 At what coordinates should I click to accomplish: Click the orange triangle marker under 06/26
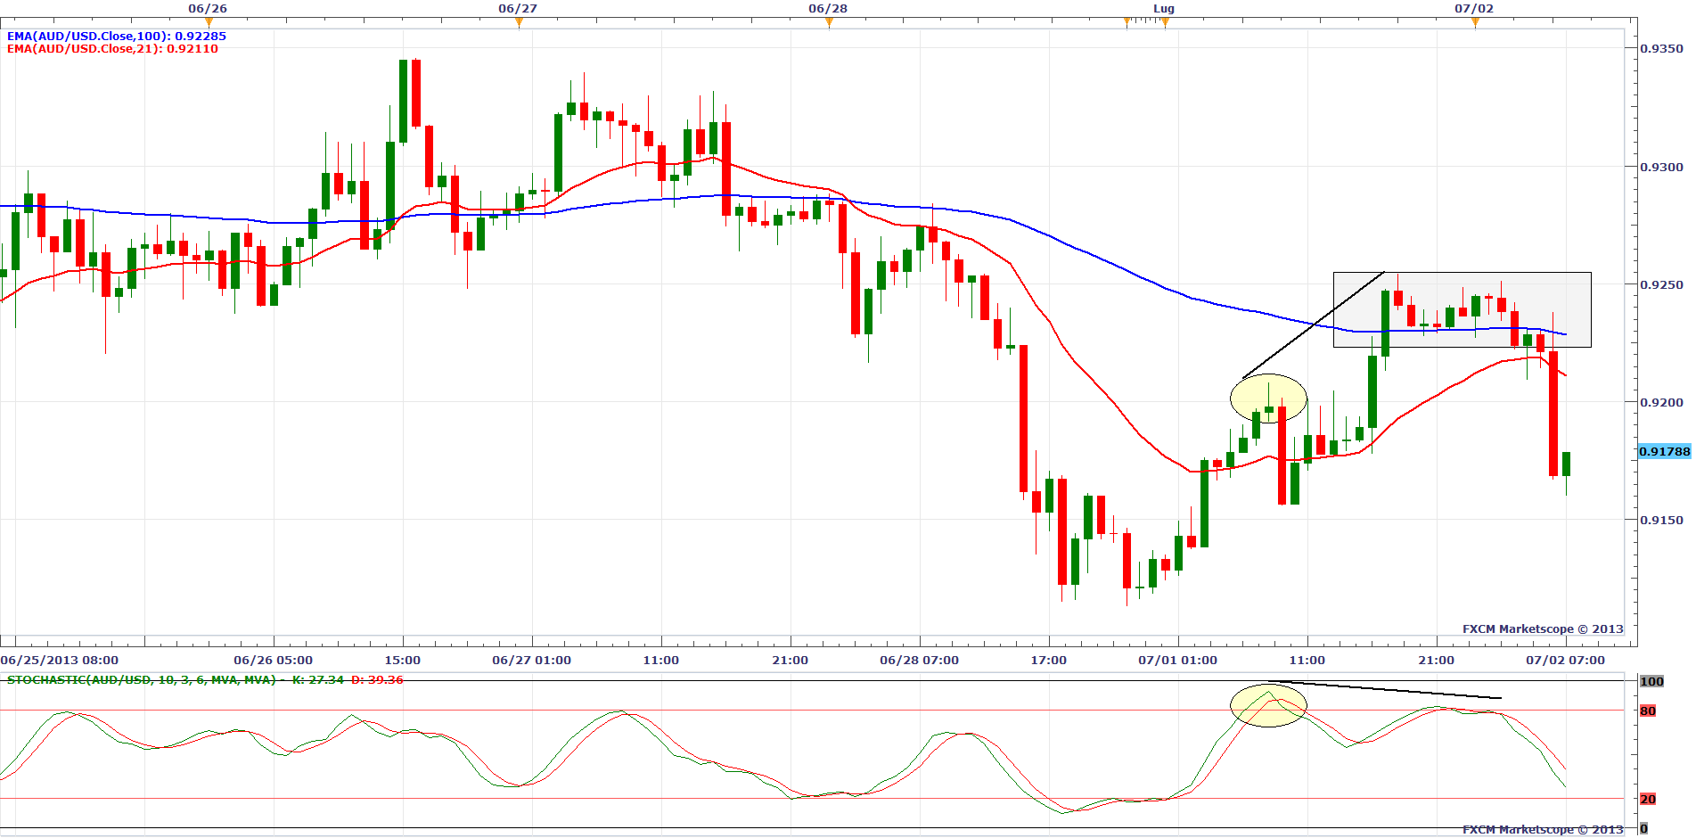[209, 22]
